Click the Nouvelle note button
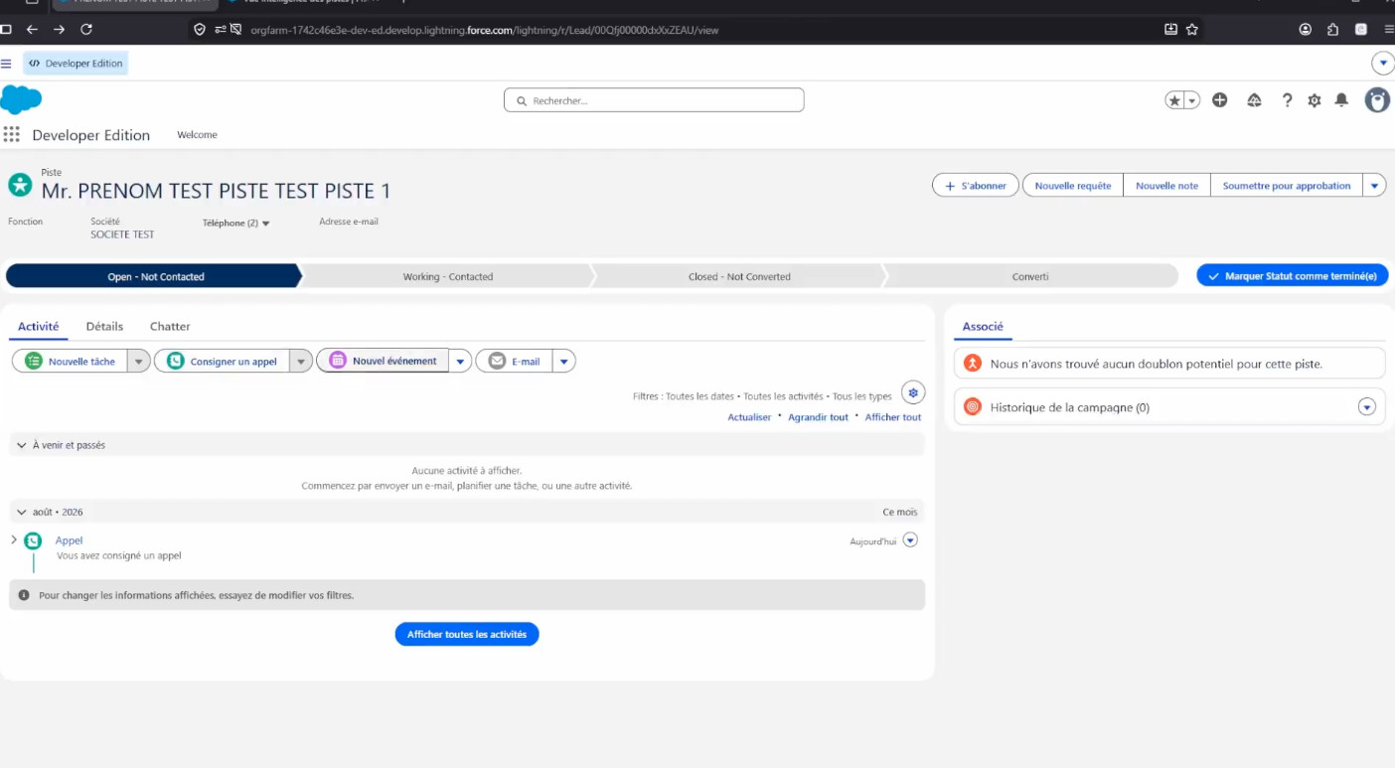The width and height of the screenshot is (1395, 768). pyautogui.click(x=1166, y=186)
